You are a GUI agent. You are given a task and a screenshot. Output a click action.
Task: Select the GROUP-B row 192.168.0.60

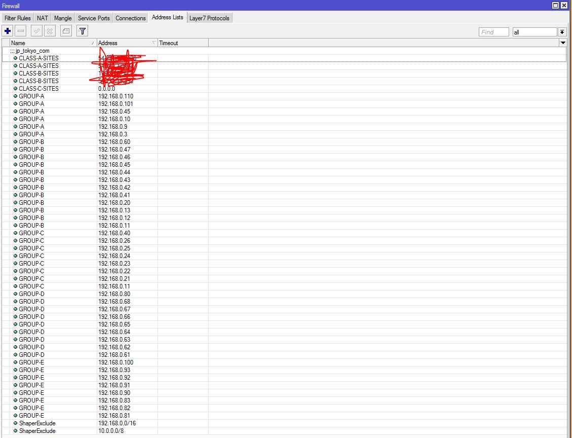pyautogui.click(x=284, y=142)
